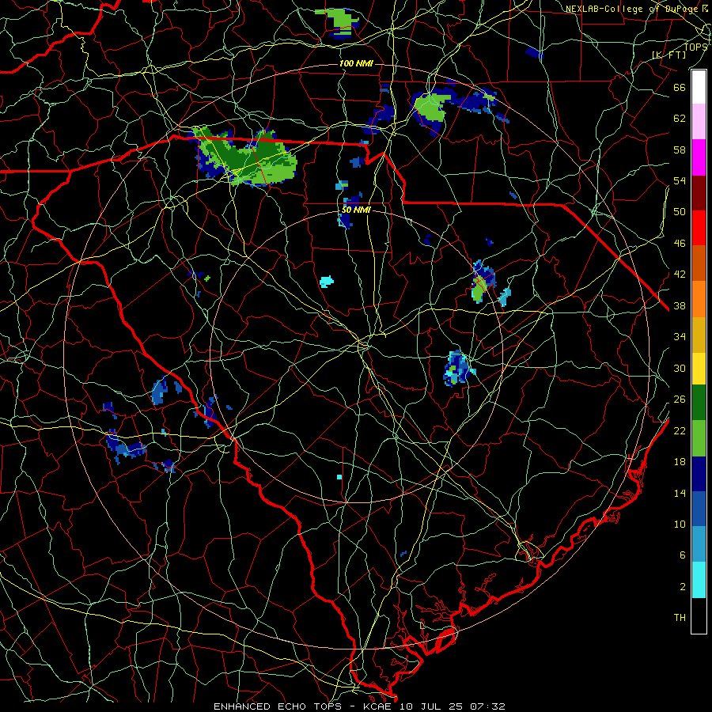Click the bright red legend swatch
Image resolution: width=712 pixels, height=712 pixels.
point(699,228)
